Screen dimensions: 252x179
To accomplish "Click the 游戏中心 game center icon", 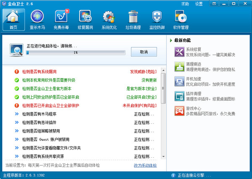I will click(x=179, y=111).
